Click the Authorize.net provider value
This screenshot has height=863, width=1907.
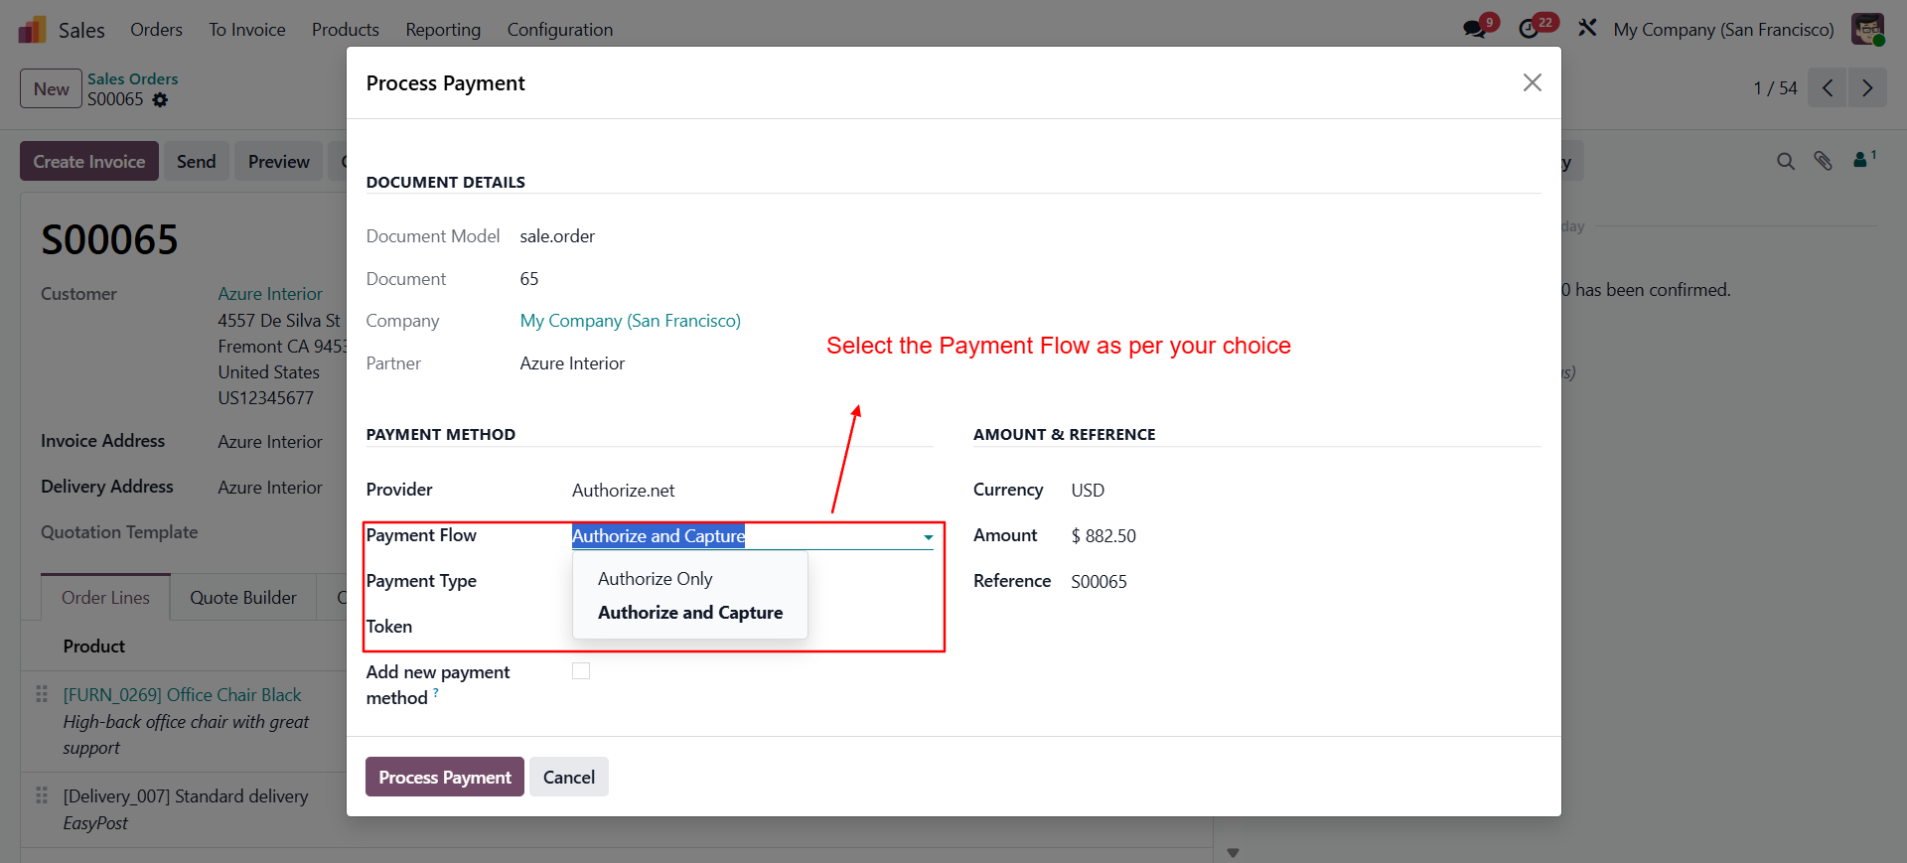(x=624, y=491)
